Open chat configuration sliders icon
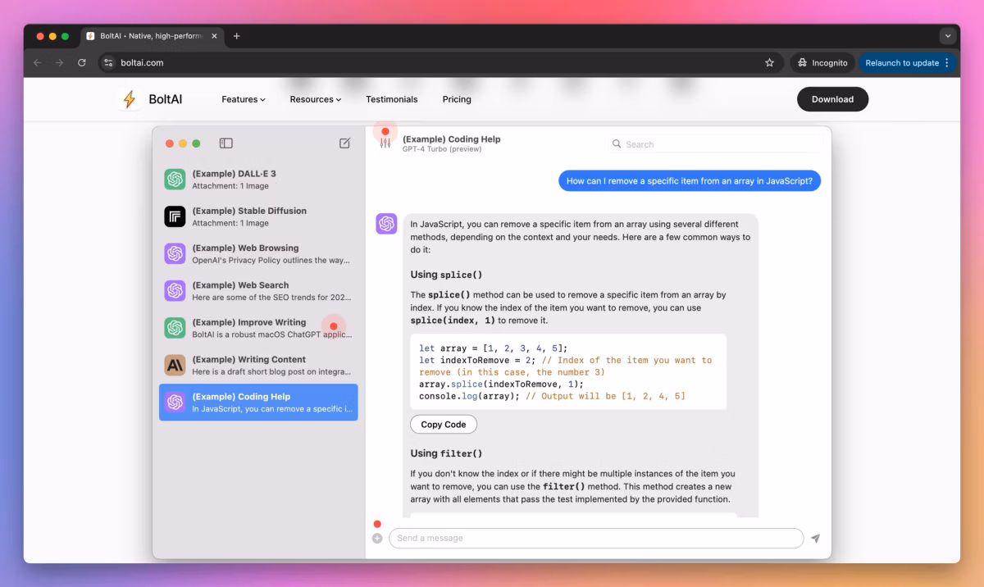The image size is (984, 587). coord(385,143)
